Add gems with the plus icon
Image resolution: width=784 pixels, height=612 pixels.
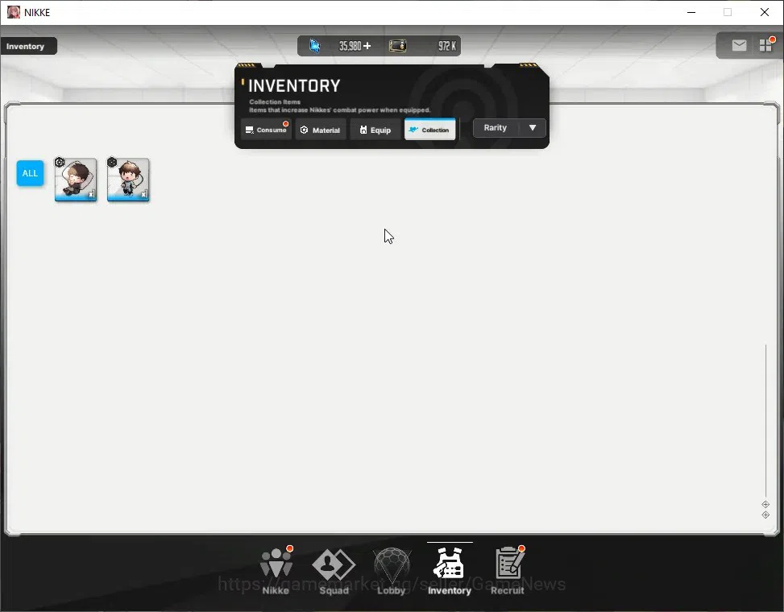367,46
